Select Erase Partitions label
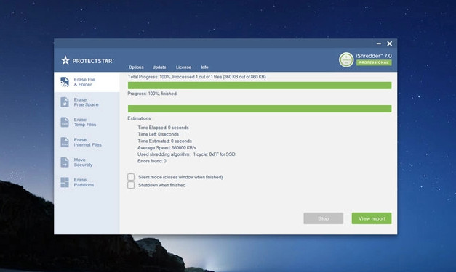Screen dimensions: 456x272 pos(84,182)
